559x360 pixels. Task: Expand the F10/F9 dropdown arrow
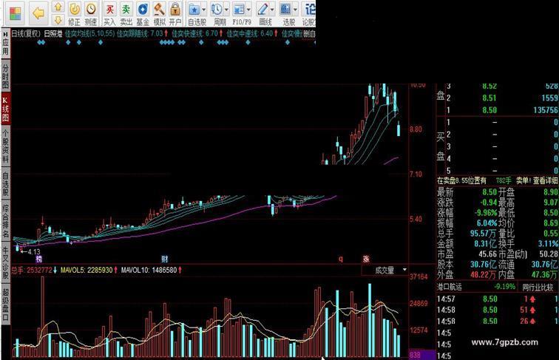pos(248,10)
